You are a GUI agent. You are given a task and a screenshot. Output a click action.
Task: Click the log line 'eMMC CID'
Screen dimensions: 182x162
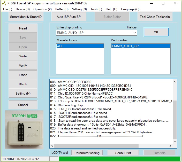click(91, 86)
